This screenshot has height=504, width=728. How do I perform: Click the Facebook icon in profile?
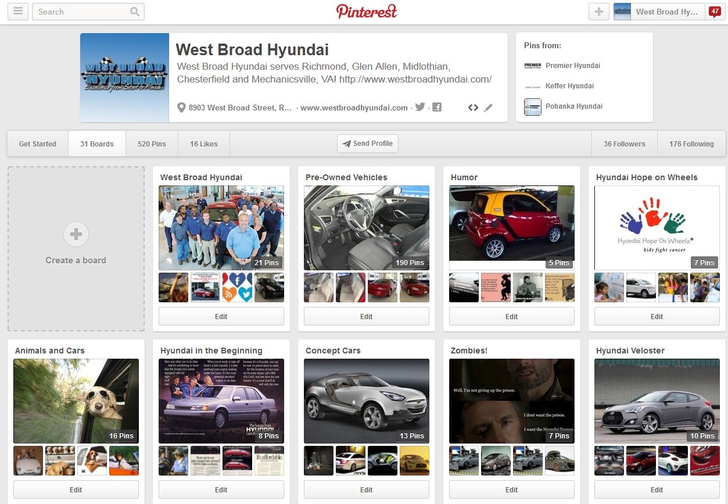(437, 107)
